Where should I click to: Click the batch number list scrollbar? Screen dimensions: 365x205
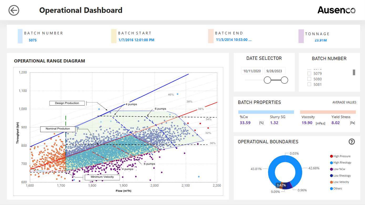coord(354,72)
